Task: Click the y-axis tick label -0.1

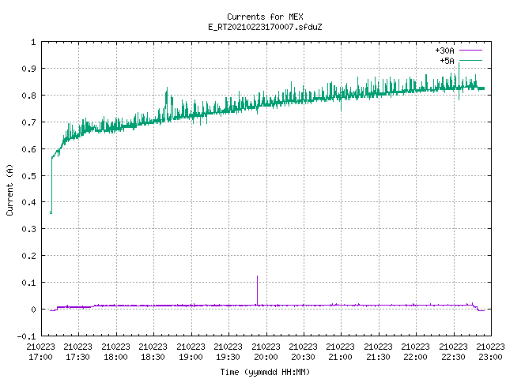Action: (26, 336)
